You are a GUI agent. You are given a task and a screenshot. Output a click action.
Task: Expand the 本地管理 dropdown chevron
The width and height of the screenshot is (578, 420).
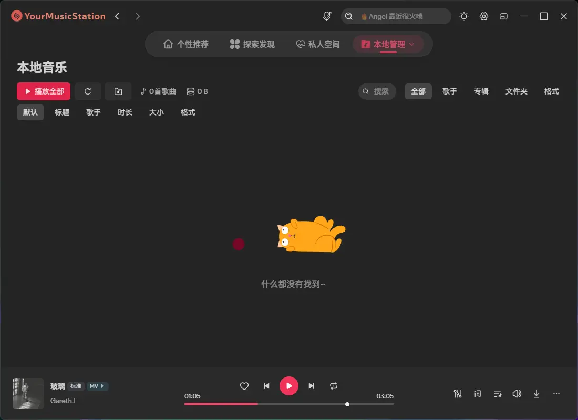(412, 44)
